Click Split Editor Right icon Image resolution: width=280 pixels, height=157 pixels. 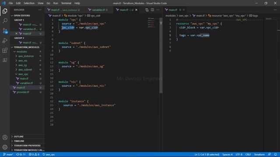152,10
